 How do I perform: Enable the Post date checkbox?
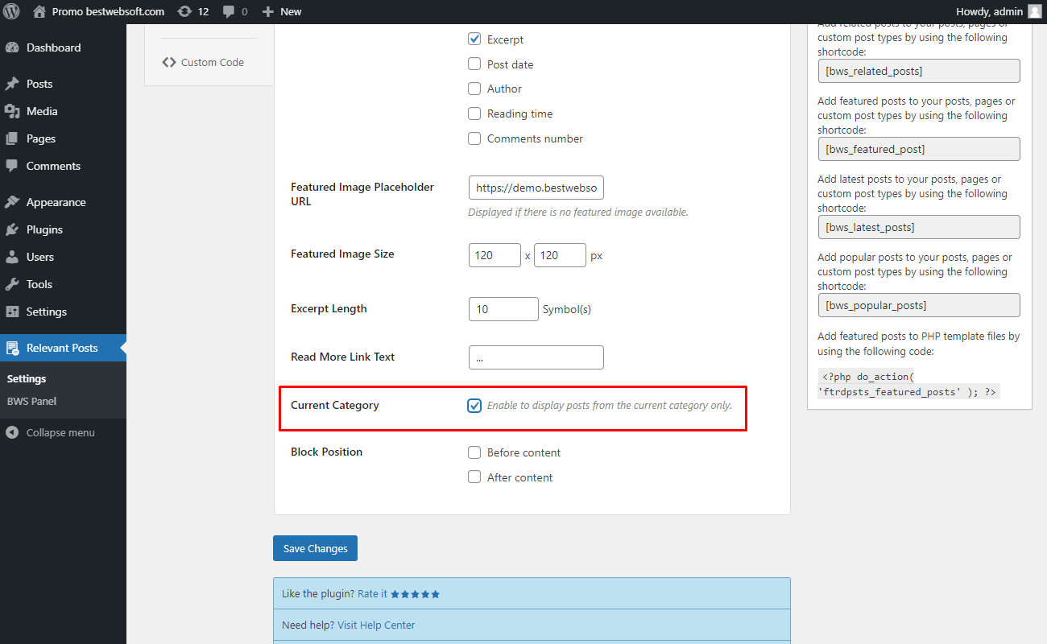pos(474,64)
